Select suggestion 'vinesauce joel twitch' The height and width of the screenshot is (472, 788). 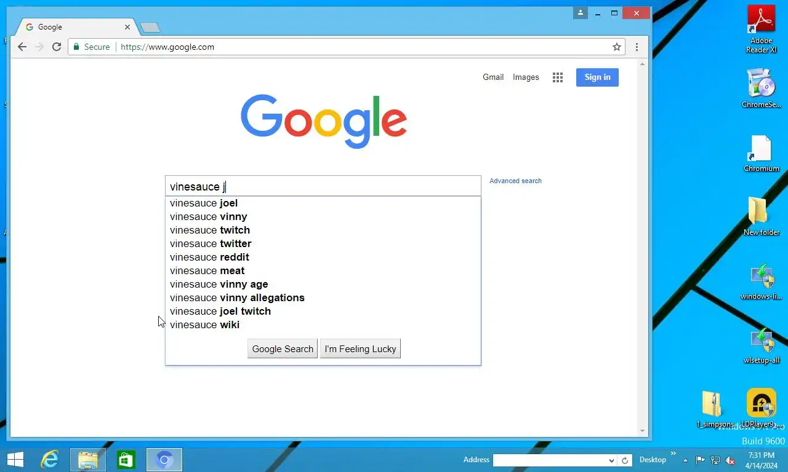[x=323, y=311]
